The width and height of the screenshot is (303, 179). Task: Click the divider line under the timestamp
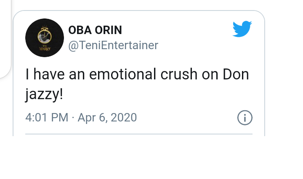coord(139,134)
